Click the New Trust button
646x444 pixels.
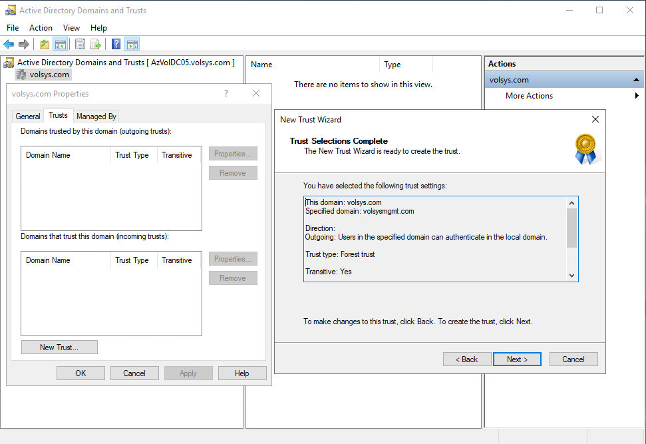[59, 347]
